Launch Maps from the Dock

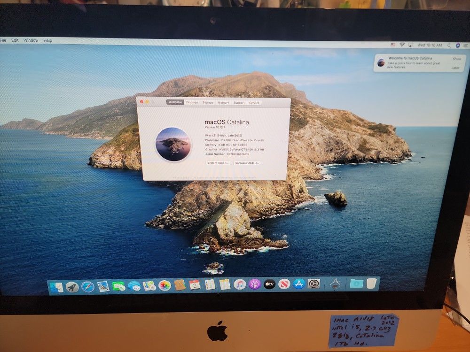click(149, 285)
